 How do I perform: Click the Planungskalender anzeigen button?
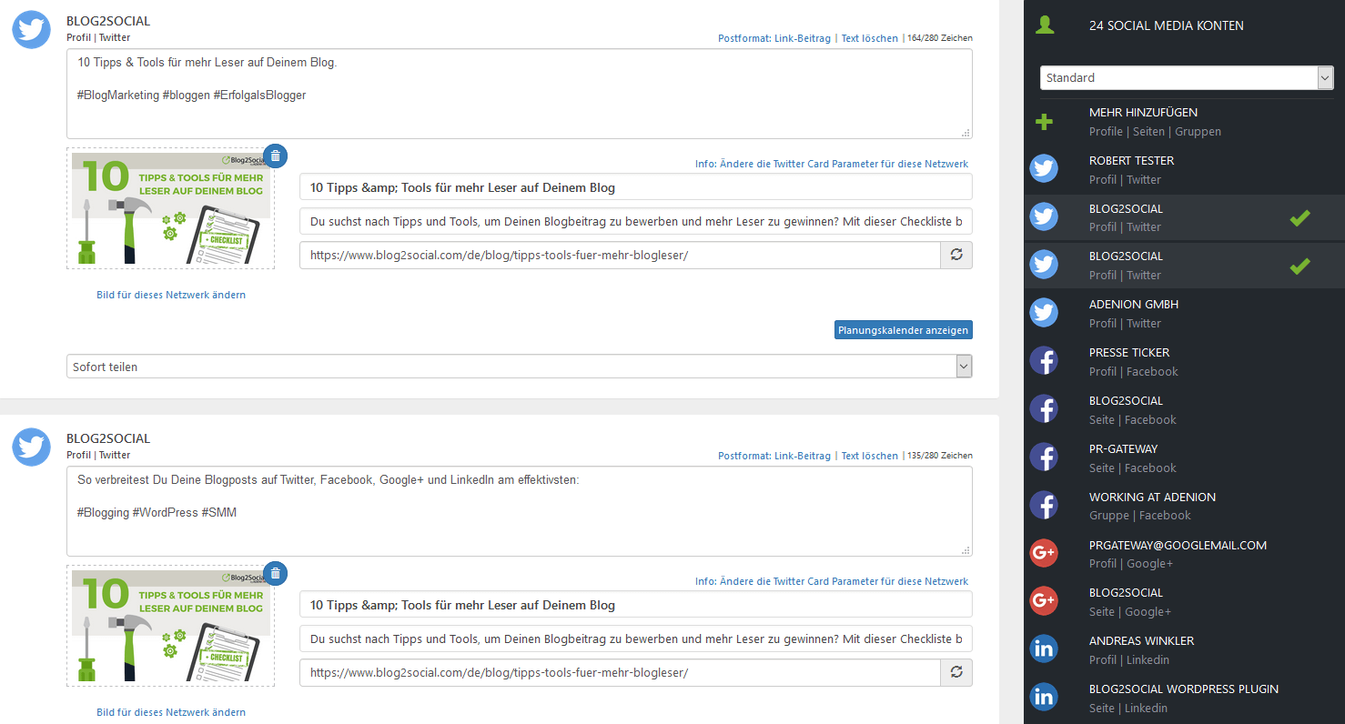(903, 330)
